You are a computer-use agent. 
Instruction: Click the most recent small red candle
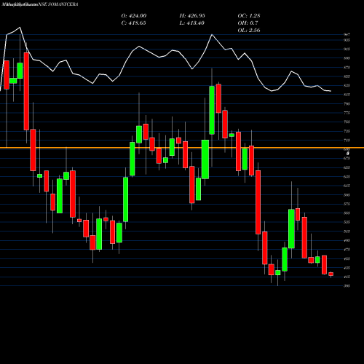click(331, 274)
